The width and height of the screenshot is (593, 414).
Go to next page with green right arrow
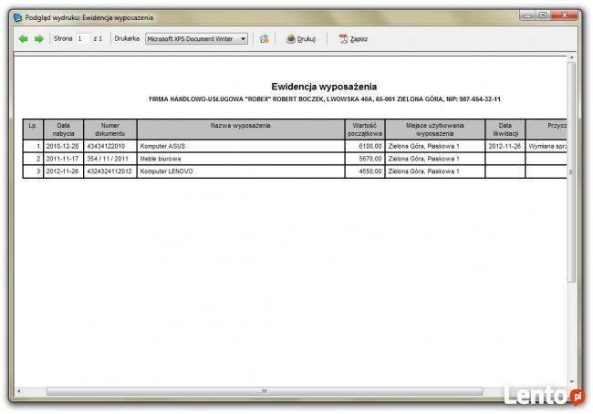tap(39, 39)
